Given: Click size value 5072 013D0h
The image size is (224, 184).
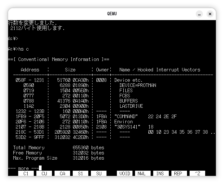Looking at the screenshot, I should click(x=74, y=117).
